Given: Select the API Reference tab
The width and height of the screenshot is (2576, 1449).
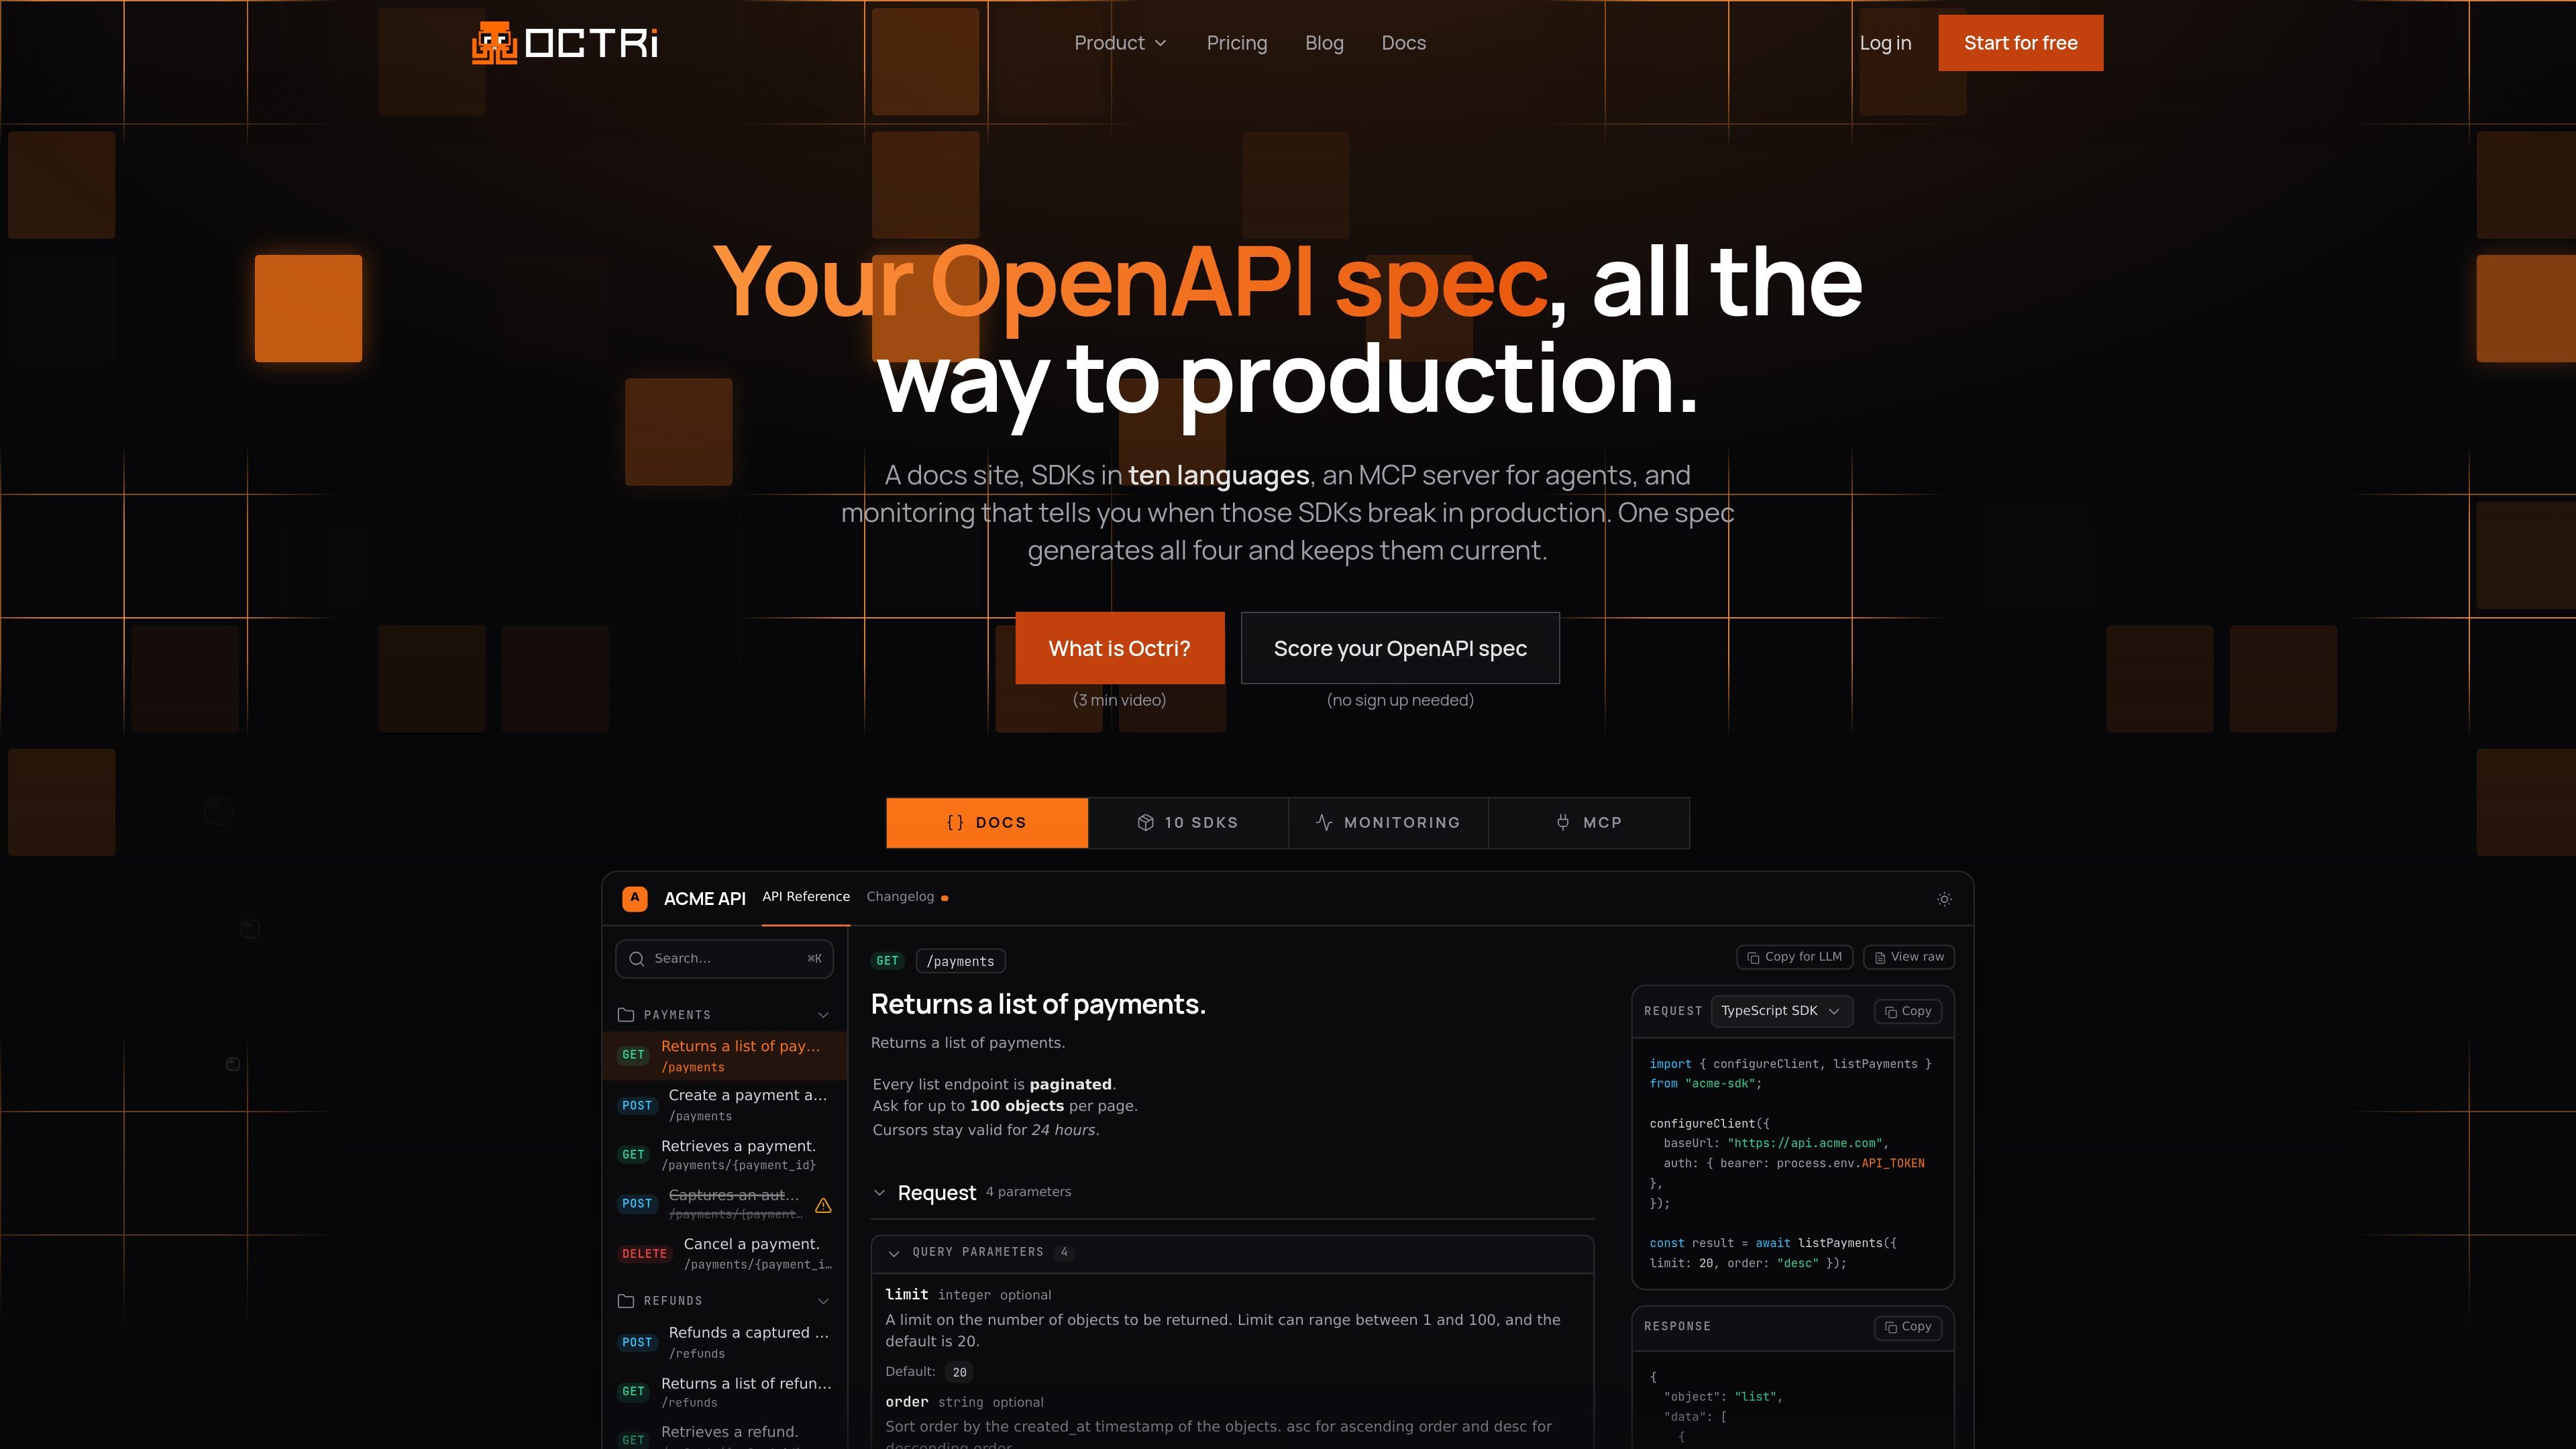Looking at the screenshot, I should coord(806,897).
